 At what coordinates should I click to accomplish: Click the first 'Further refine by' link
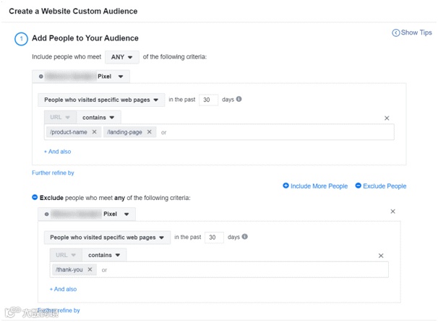coord(53,173)
